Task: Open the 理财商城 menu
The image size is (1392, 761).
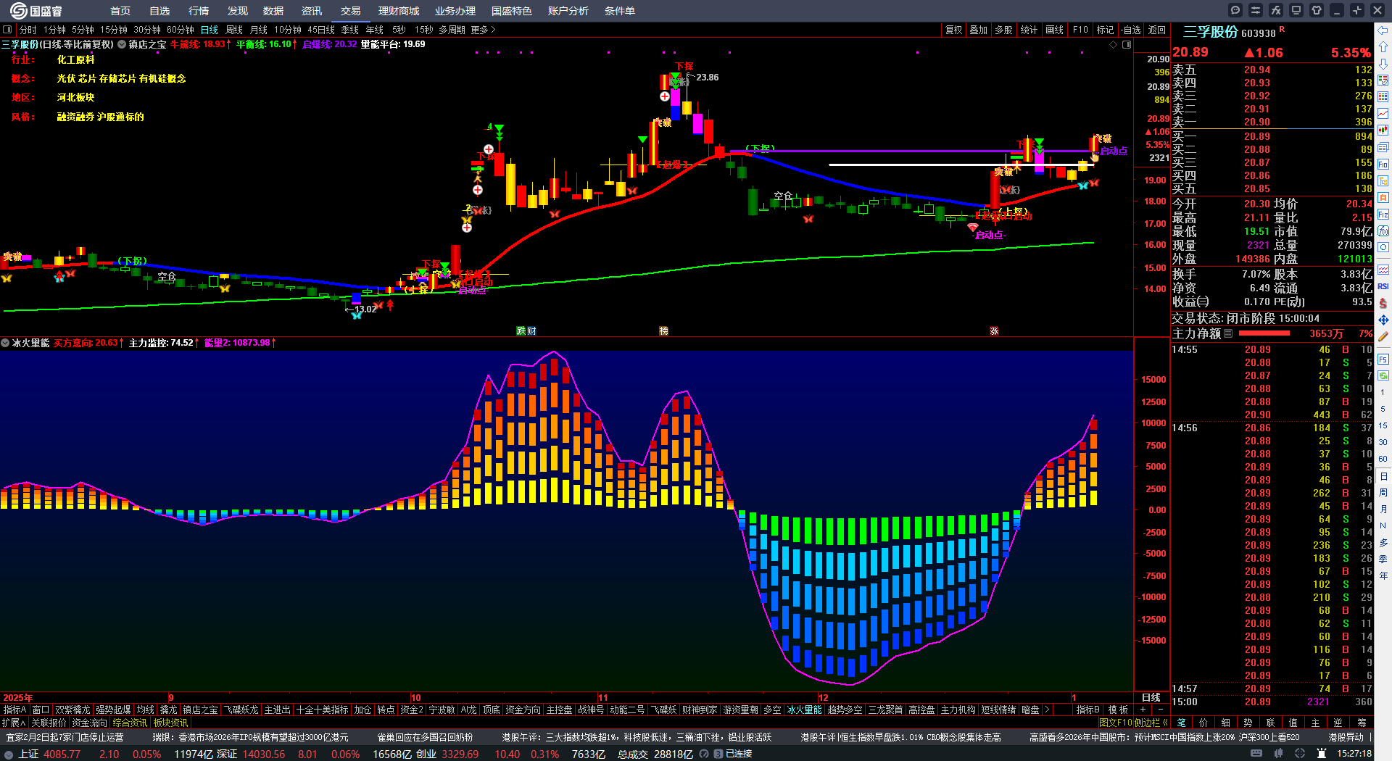Action: click(x=399, y=11)
